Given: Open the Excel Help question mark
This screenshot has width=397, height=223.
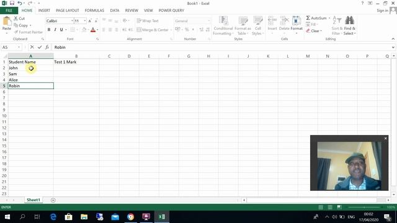Looking at the screenshot, I should (362, 3).
